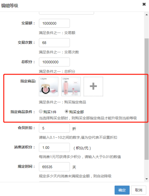The image size is (149, 196).
Task: Add another 指定商品 with the plus icon
Action: tap(93, 86)
